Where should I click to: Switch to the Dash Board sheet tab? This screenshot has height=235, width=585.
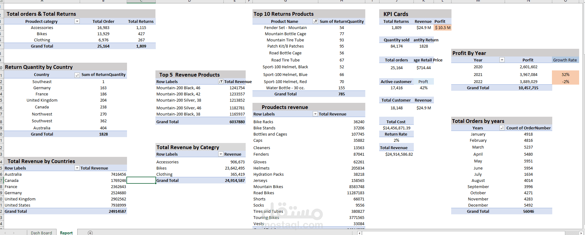pos(41,233)
